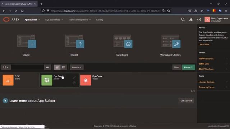The width and height of the screenshot is (230, 129).
Task: Go back in browser history
Action: tap(4, 11)
